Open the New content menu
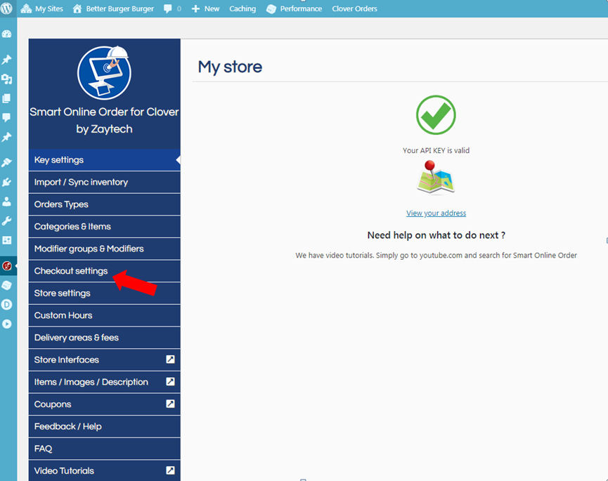 [x=205, y=8]
